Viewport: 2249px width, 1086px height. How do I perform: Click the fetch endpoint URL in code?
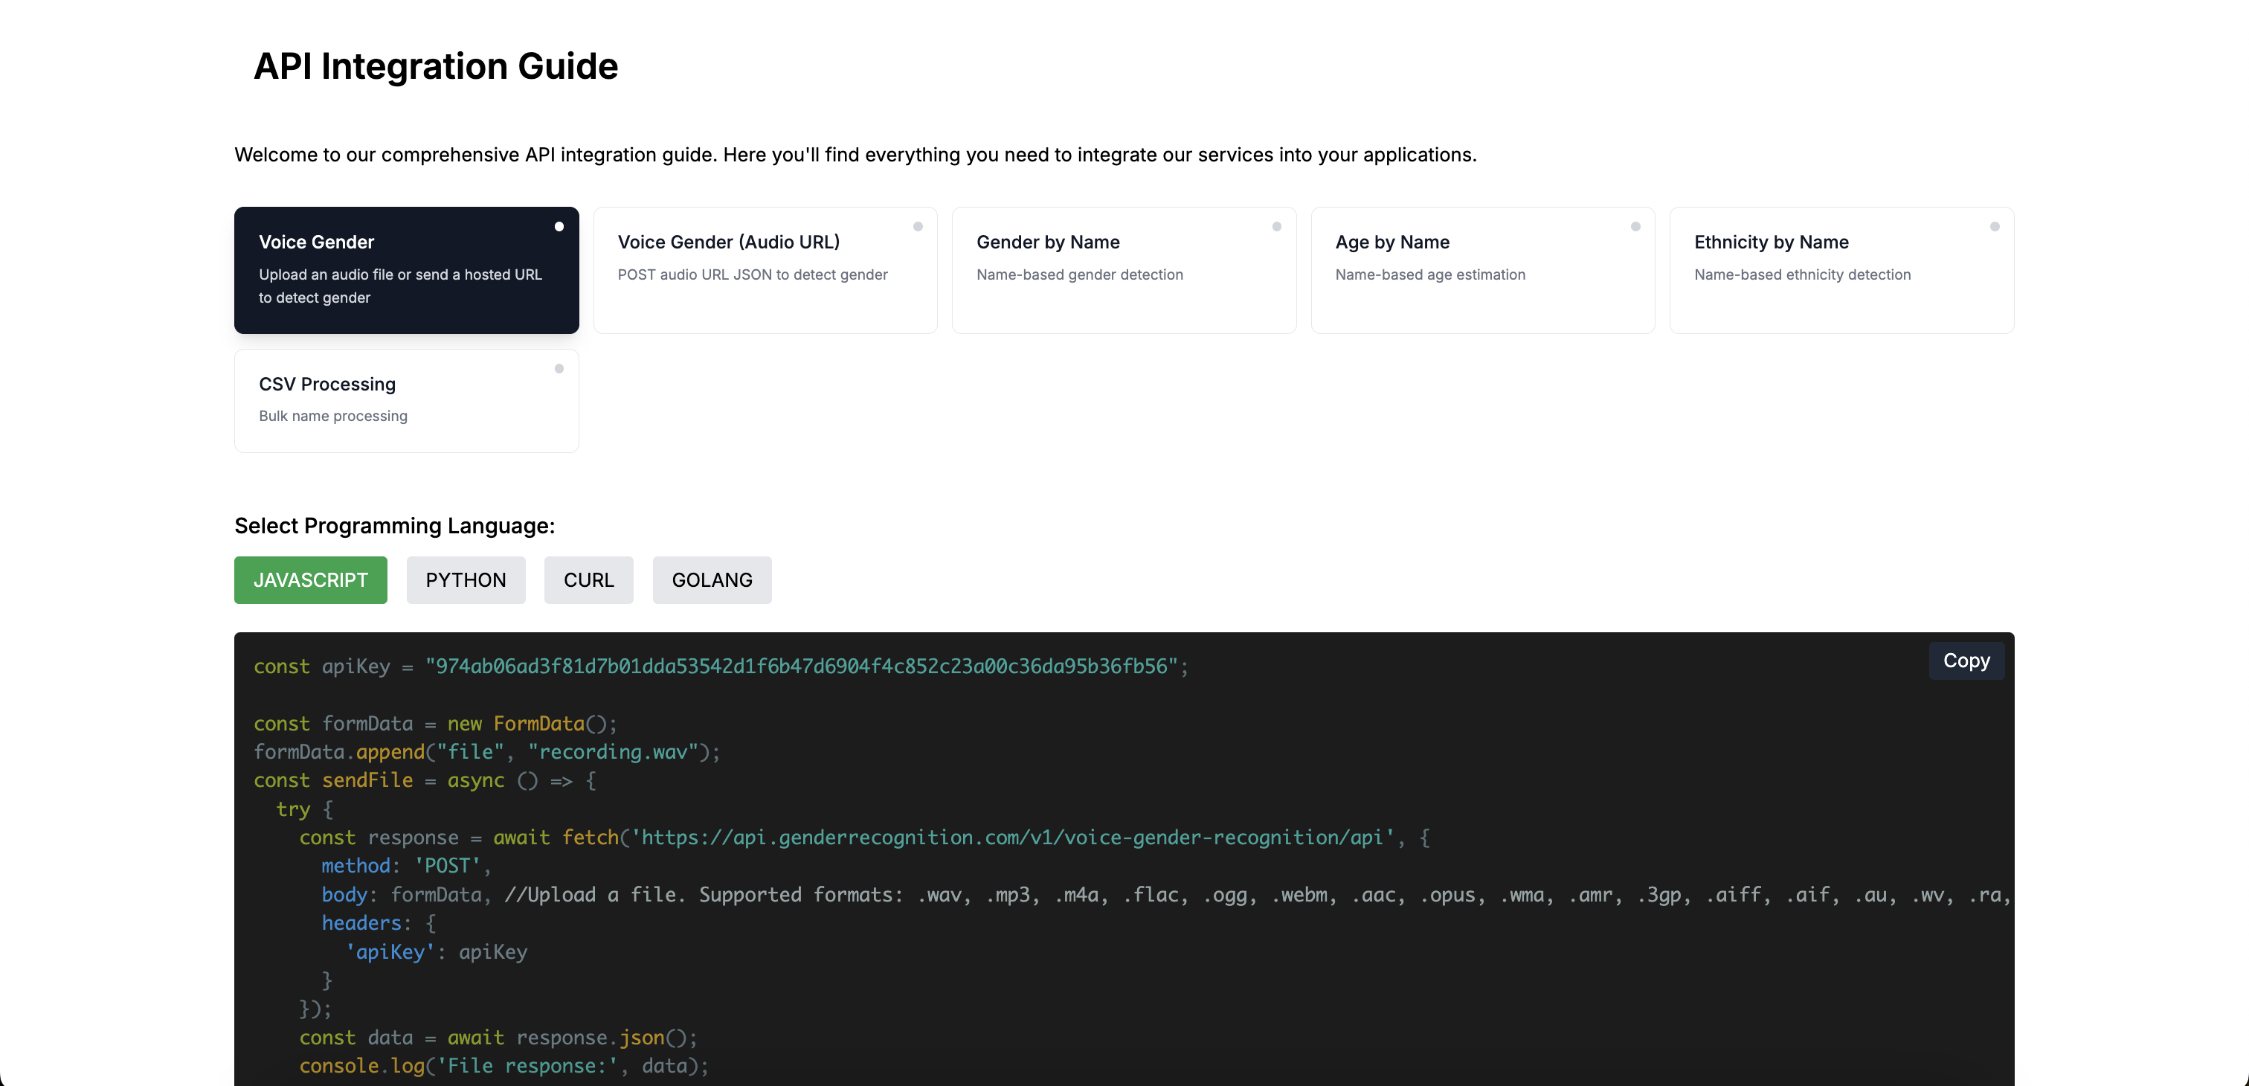[x=1012, y=838]
